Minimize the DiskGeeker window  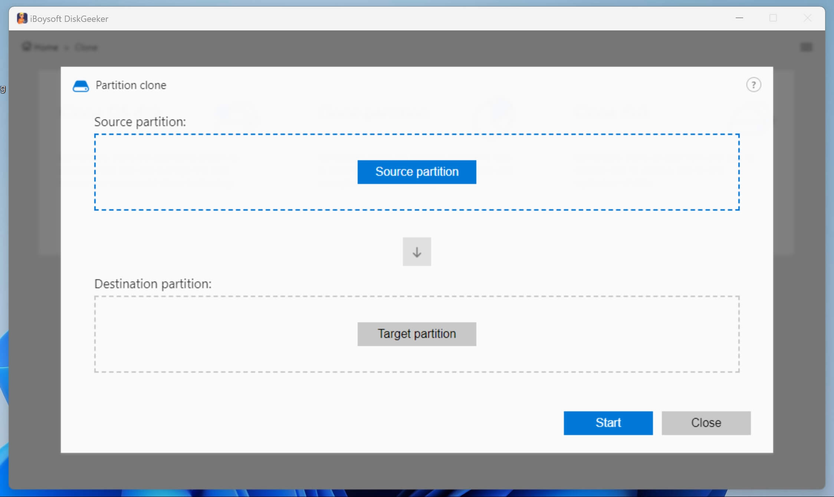click(x=739, y=18)
